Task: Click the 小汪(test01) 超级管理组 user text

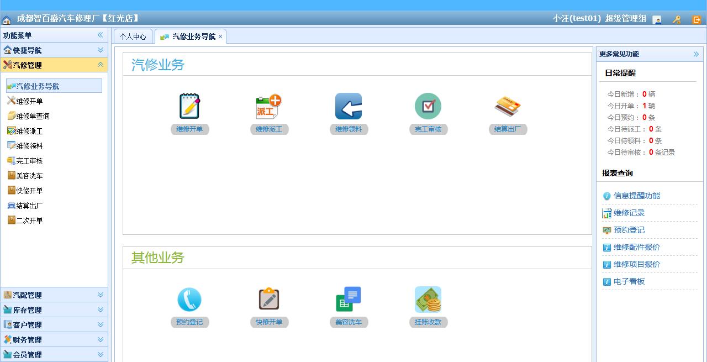Action: (599, 18)
